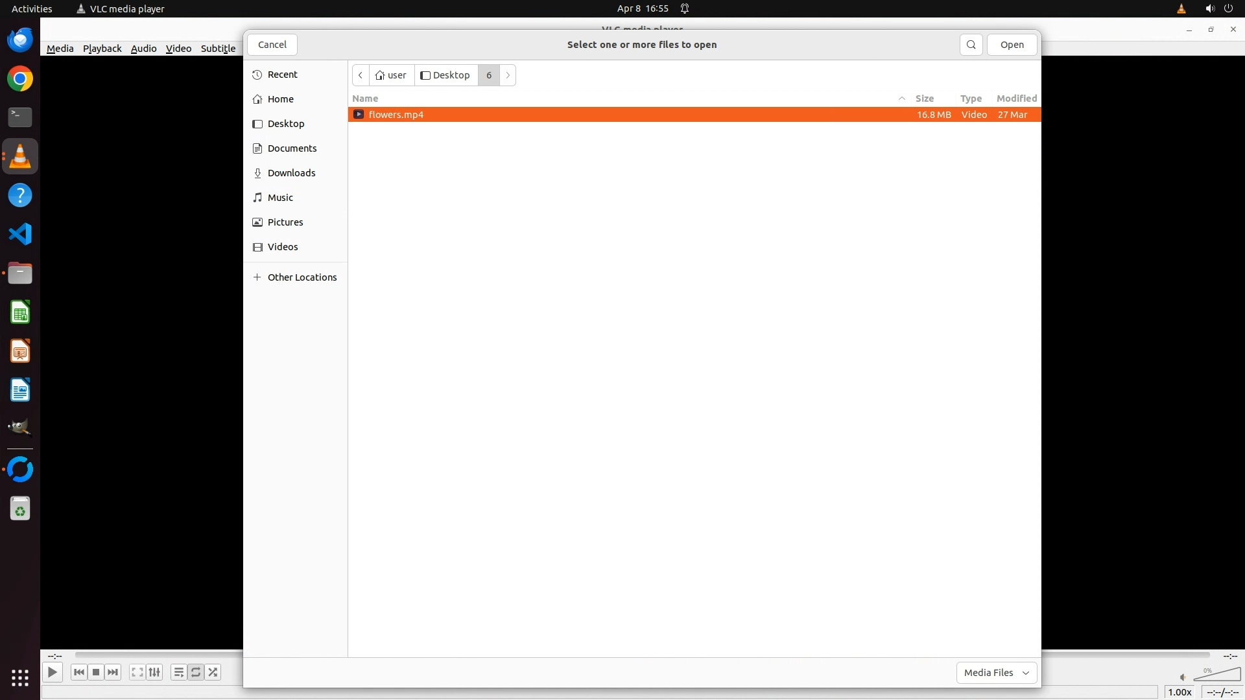Adjust the VLC volume slider
The image size is (1245, 700).
coord(1218,676)
